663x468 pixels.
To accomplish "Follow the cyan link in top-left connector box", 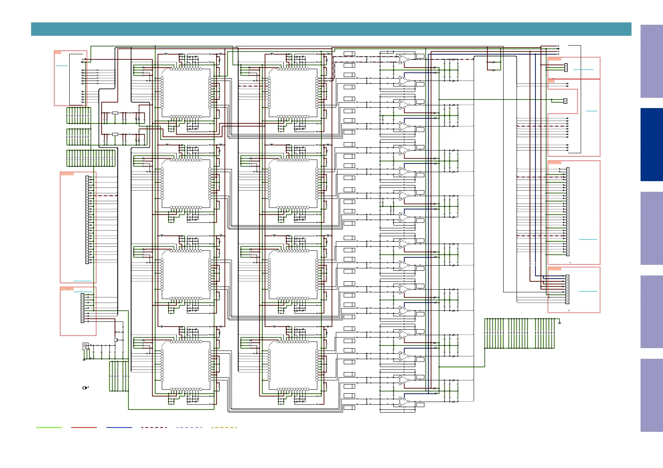I will pyautogui.click(x=62, y=66).
